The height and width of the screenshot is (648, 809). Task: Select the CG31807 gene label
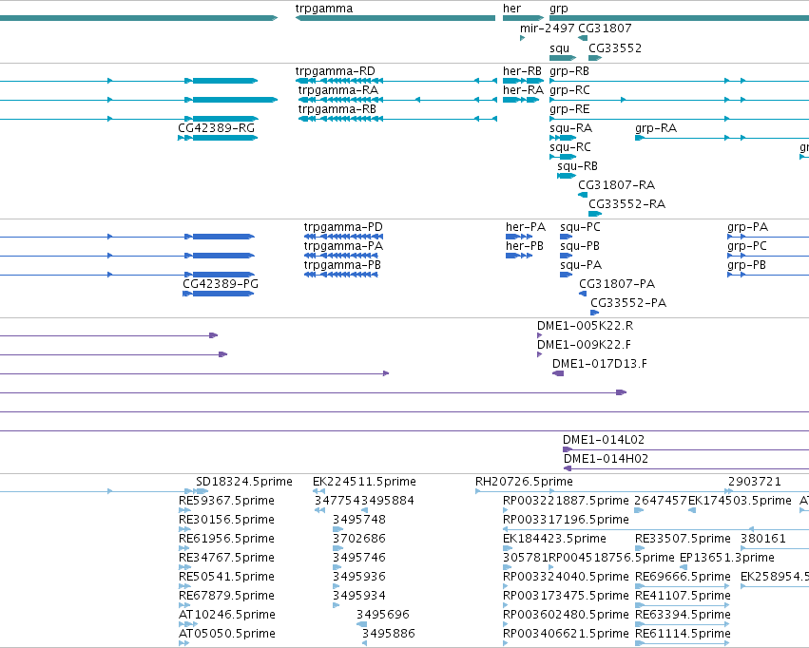coord(605,29)
